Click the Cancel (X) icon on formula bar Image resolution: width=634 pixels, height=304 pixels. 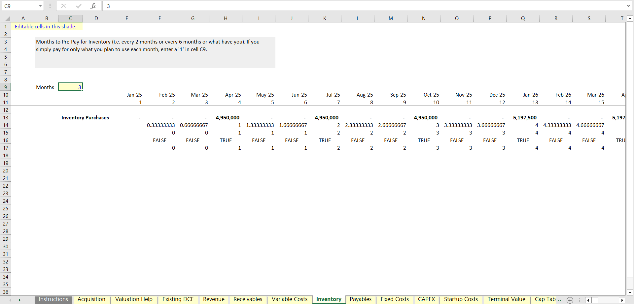pos(63,6)
